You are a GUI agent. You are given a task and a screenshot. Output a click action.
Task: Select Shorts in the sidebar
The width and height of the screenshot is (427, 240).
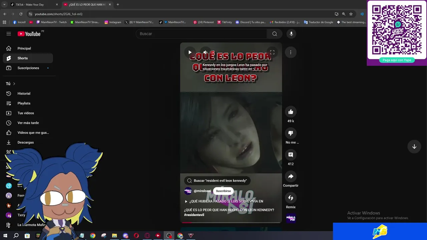click(28, 58)
